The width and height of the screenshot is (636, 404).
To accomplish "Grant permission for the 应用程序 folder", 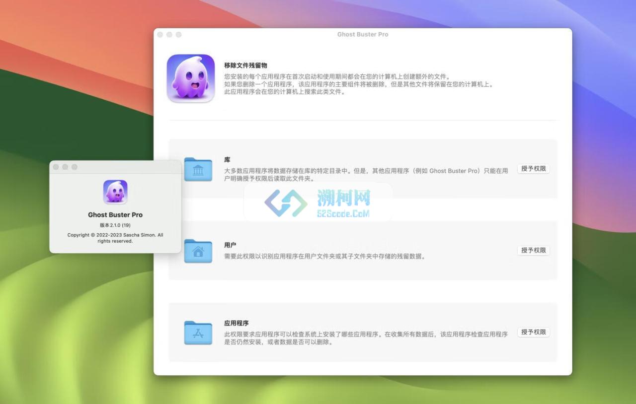I will tap(534, 332).
